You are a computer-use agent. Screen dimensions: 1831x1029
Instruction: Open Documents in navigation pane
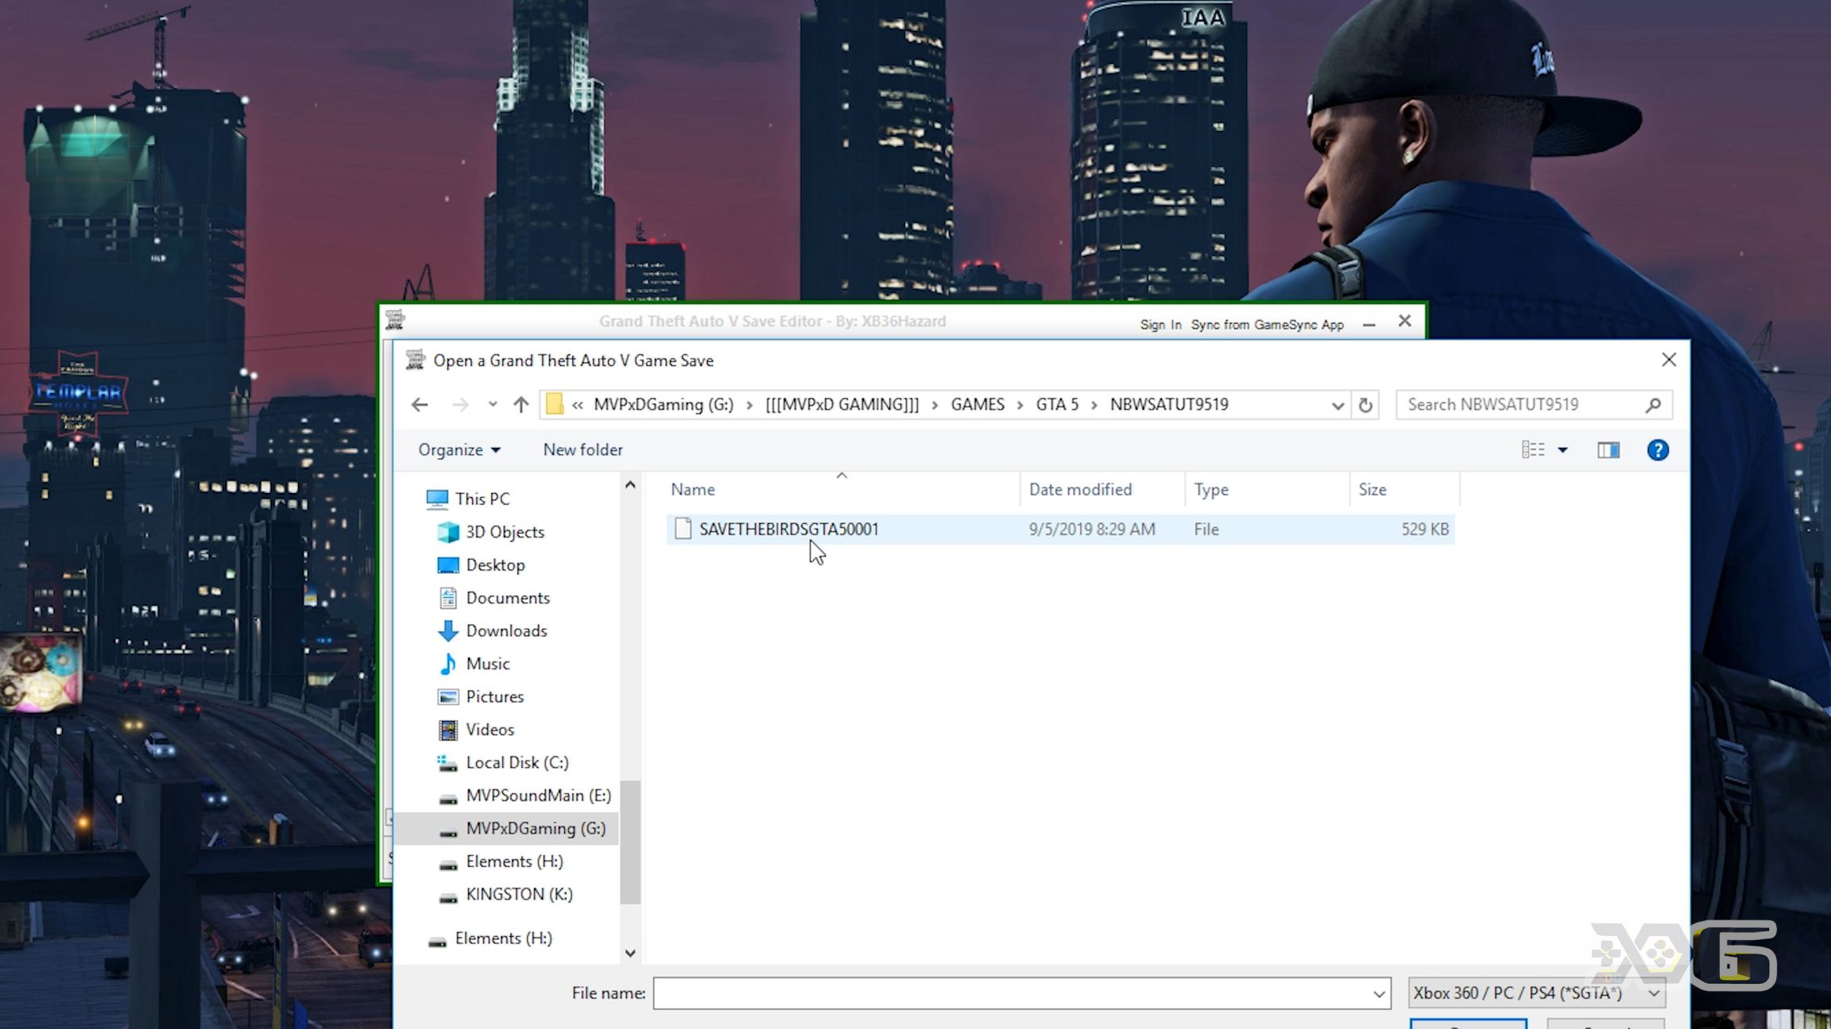[x=508, y=598]
